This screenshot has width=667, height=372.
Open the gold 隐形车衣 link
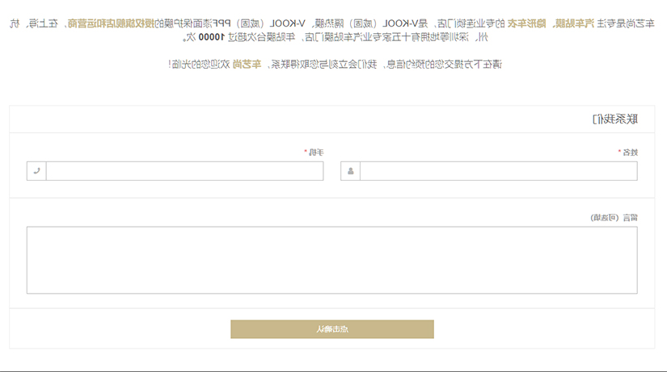pyautogui.click(x=526, y=23)
